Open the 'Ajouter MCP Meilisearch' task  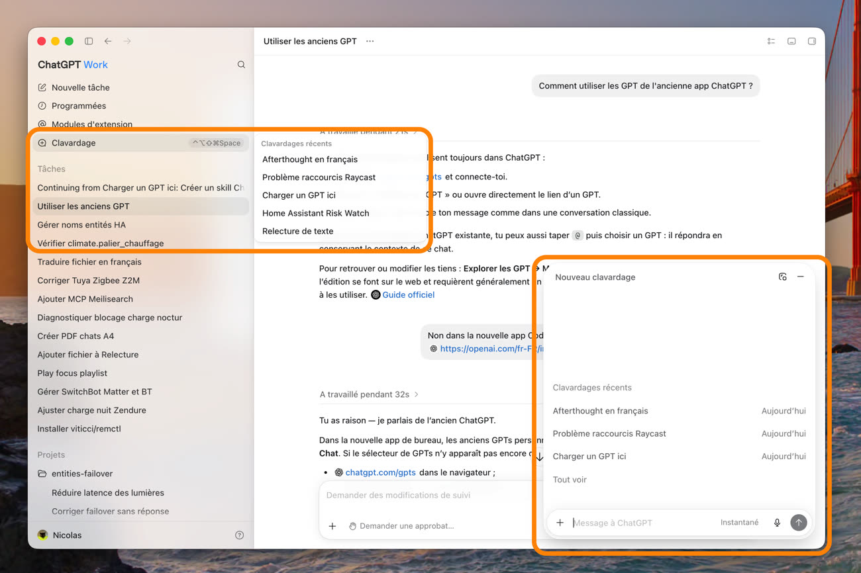[140, 299]
